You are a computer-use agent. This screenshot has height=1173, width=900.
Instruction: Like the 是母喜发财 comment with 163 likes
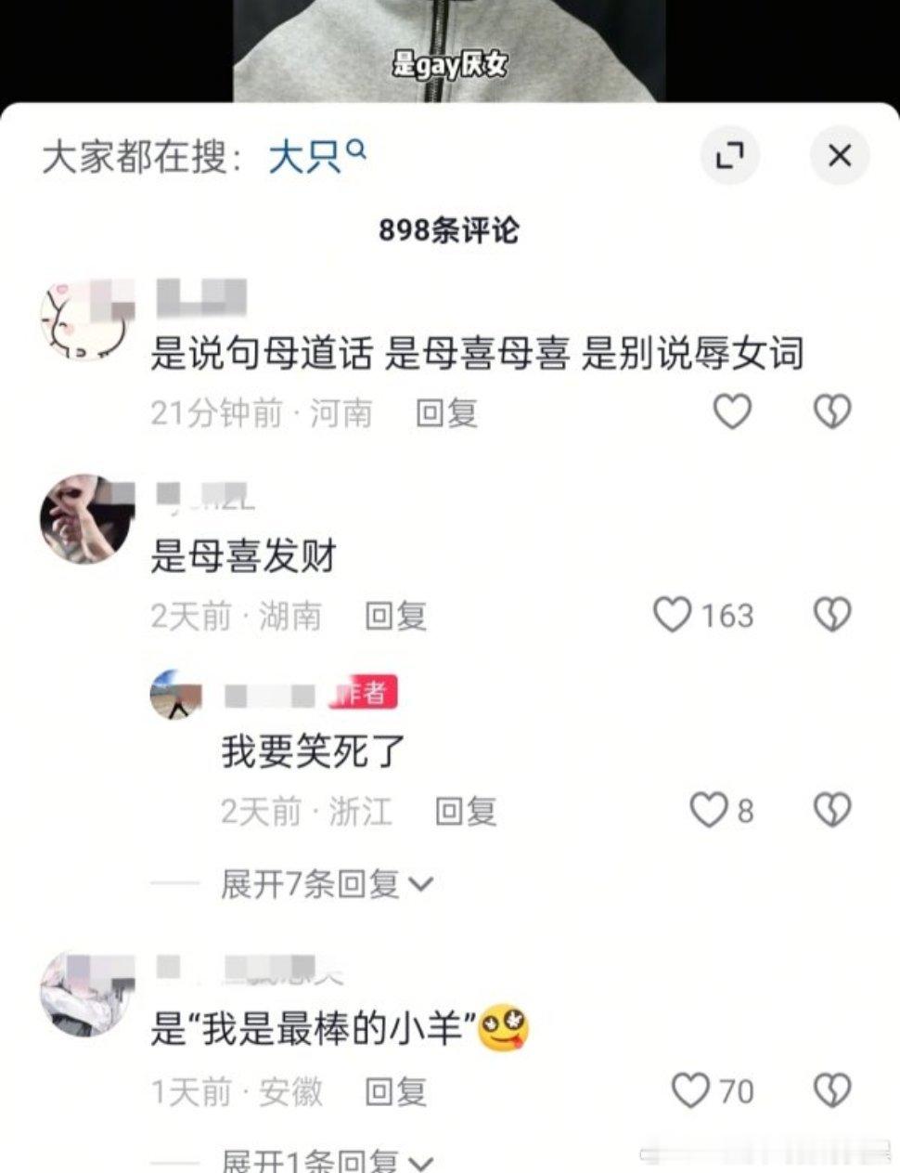pos(673,615)
